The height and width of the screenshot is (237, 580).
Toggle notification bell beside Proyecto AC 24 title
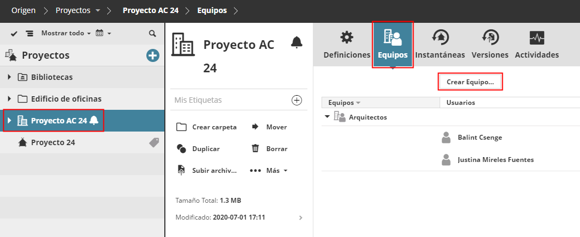(x=297, y=42)
